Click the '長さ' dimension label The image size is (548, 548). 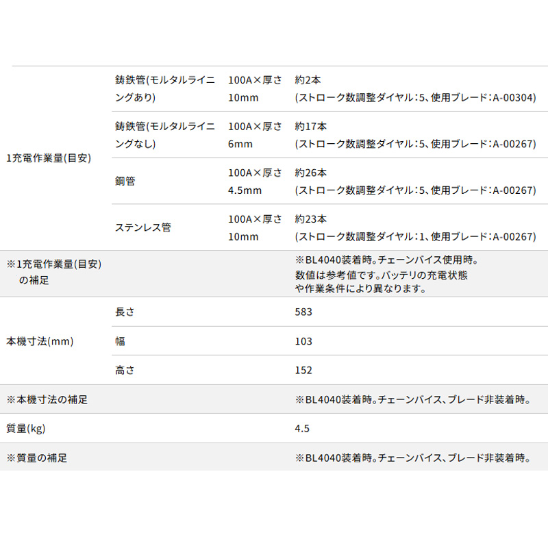[125, 312]
